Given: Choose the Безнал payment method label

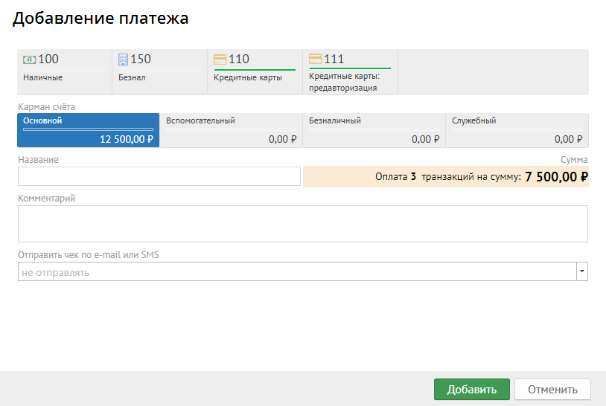Looking at the screenshot, I should coord(132,77).
